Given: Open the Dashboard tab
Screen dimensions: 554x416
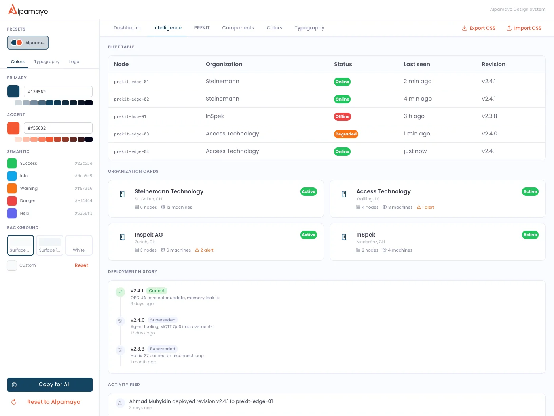Looking at the screenshot, I should click(127, 28).
